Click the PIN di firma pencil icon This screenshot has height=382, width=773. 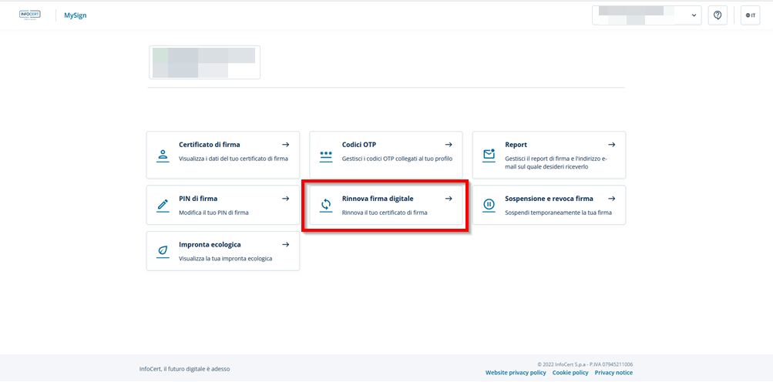tap(163, 205)
